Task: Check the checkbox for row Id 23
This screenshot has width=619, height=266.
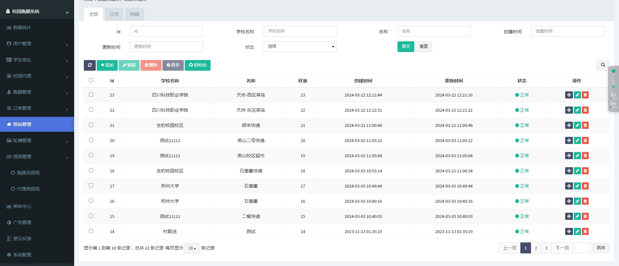Action: [91, 95]
